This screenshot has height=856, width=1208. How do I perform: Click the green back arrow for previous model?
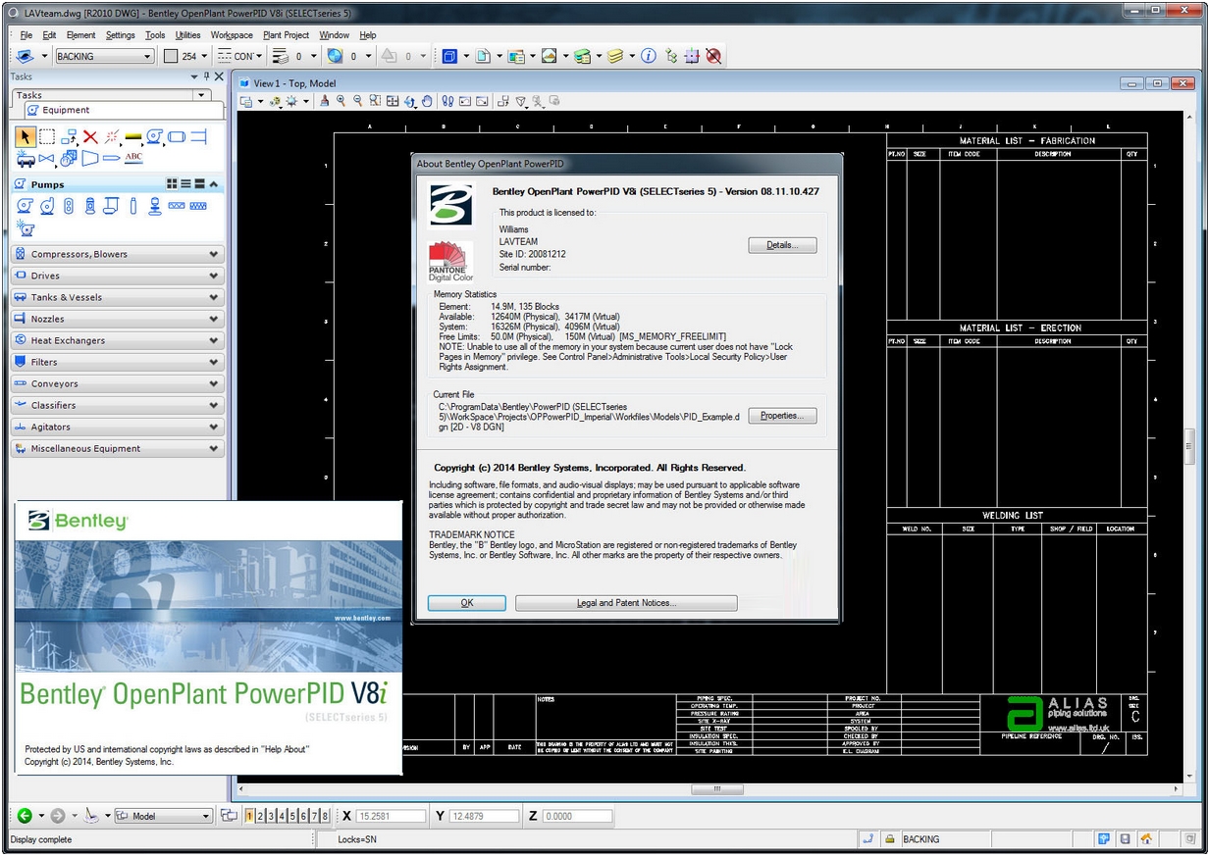click(25, 815)
